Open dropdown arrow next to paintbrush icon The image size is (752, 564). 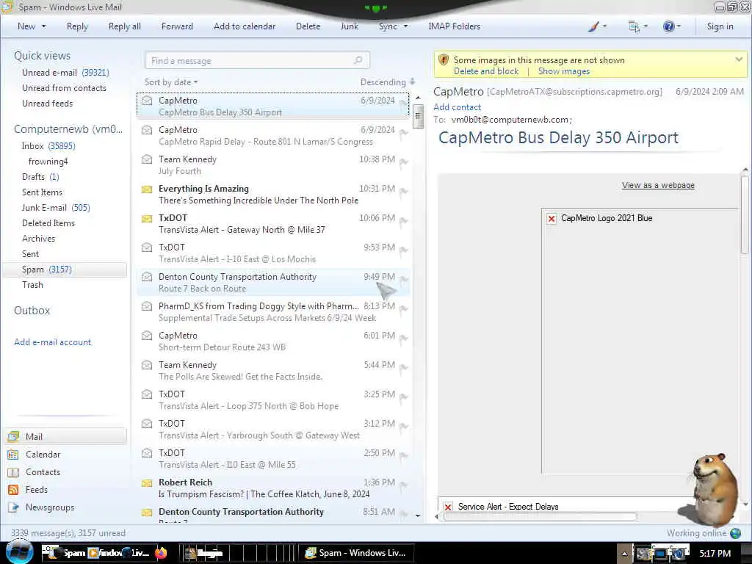(605, 26)
